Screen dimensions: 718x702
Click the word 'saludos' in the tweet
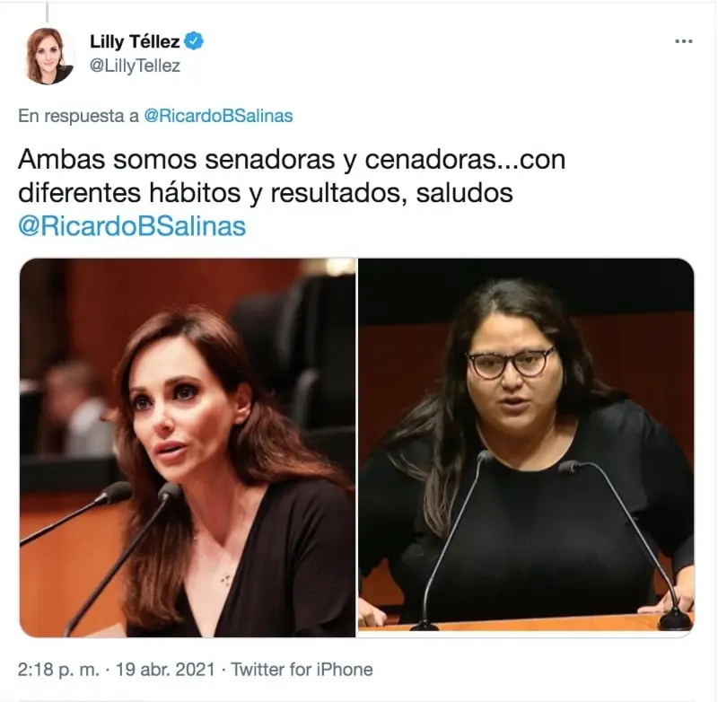(x=464, y=193)
